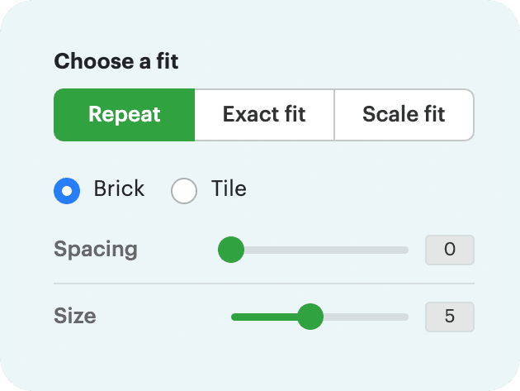Switch to Exact fit mode

pos(264,114)
